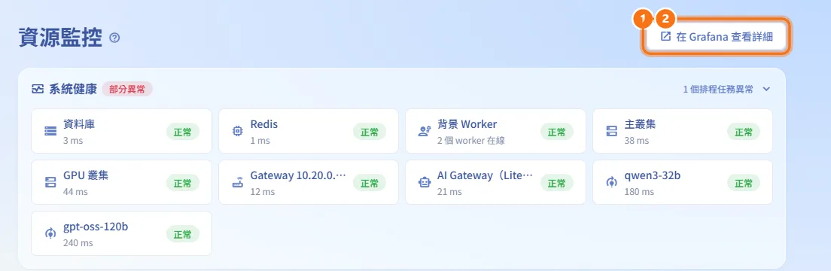Click the AI Gateway robot icon
The image size is (831, 271).
425,182
